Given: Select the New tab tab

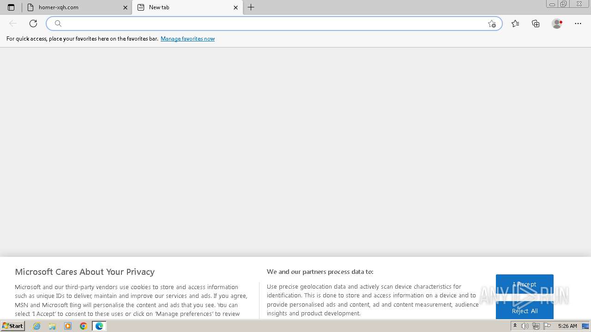Looking at the screenshot, I should pyautogui.click(x=187, y=7).
